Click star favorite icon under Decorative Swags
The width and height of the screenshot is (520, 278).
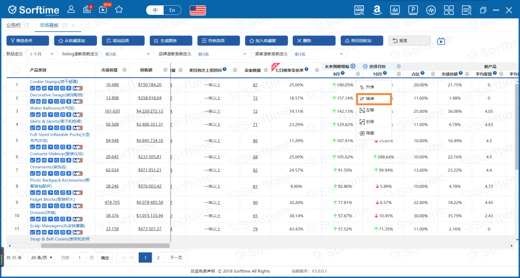(x=56, y=101)
